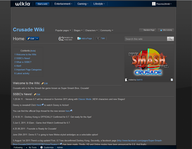Open Admin in the bottom toolbar
192x149 pixels.
[60, 147]
